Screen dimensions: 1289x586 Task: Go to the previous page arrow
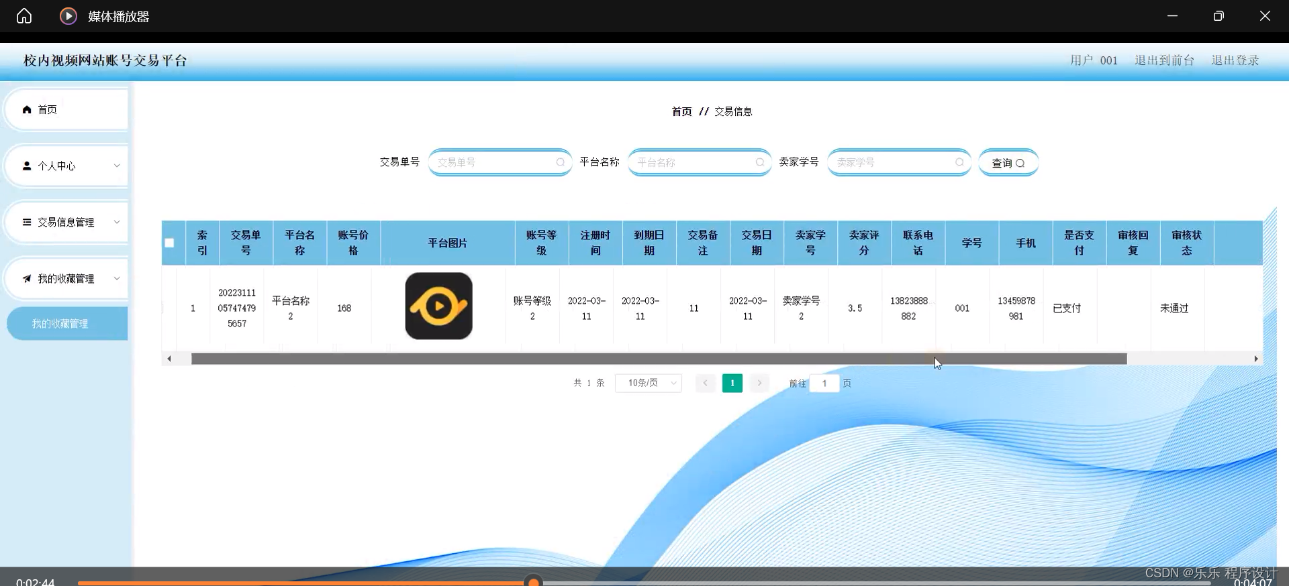point(705,383)
